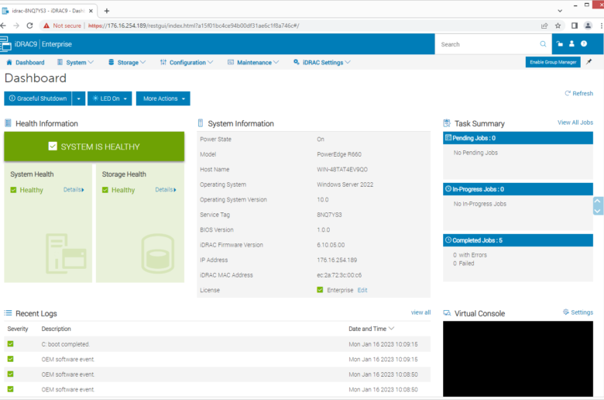Open the Maintenance menu
This screenshot has height=400, width=604.
coord(254,62)
